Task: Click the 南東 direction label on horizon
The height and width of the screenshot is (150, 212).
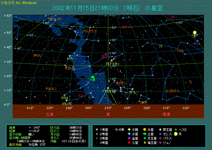Action: pyautogui.click(x=166, y=114)
